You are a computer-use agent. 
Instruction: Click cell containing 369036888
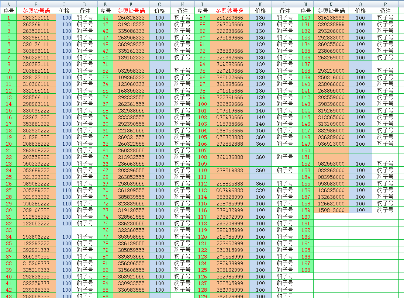tap(229, 157)
